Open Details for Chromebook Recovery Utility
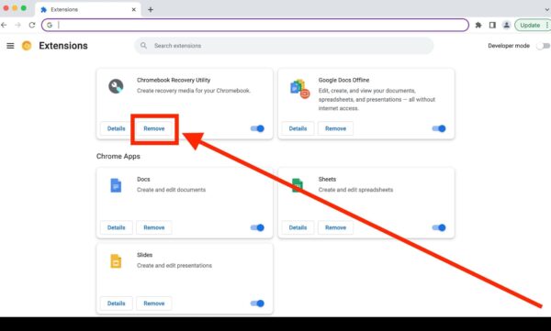The width and height of the screenshot is (551, 331). pyautogui.click(x=117, y=128)
